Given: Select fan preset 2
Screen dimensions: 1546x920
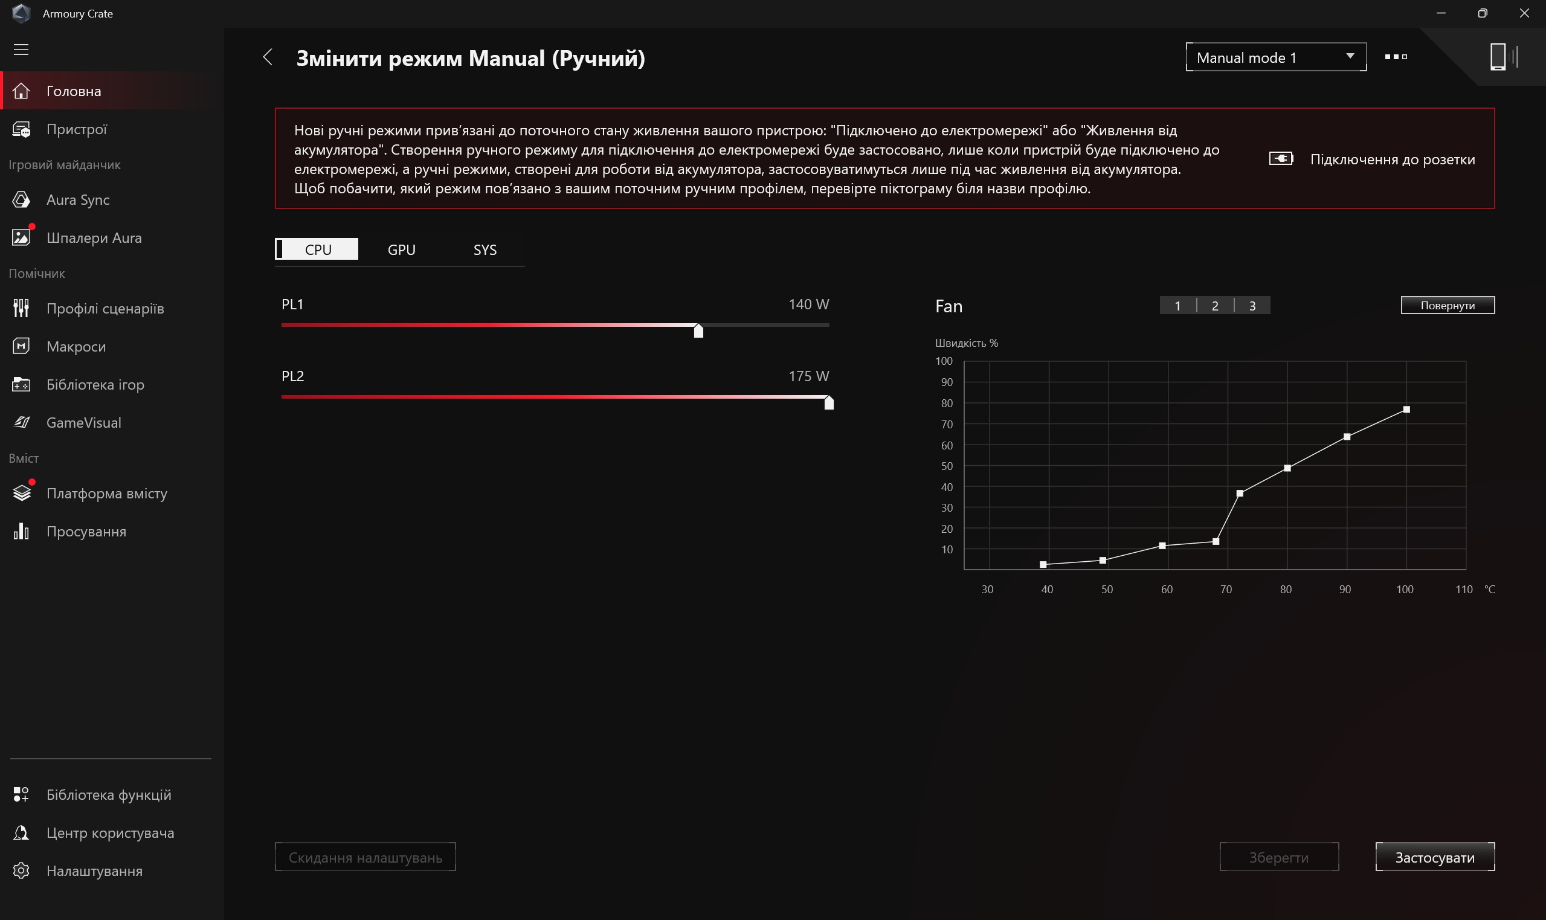Looking at the screenshot, I should 1214,305.
